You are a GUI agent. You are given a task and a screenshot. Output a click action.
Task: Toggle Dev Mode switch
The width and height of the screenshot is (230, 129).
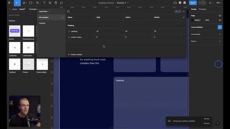(202, 3)
